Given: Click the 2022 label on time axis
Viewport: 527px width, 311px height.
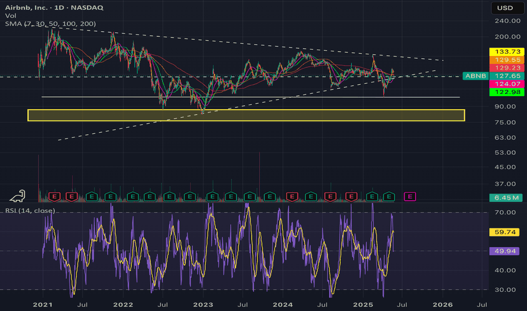Looking at the screenshot, I should (123, 305).
